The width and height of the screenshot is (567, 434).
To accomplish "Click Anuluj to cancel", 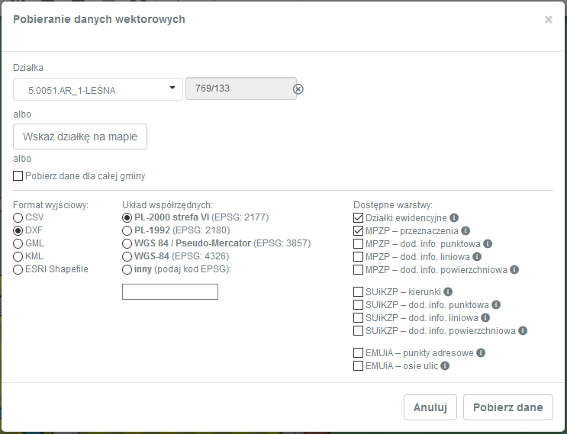I will pos(430,407).
